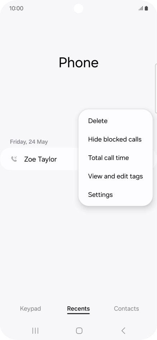Tap the edge panel handle on right side

point(156,89)
